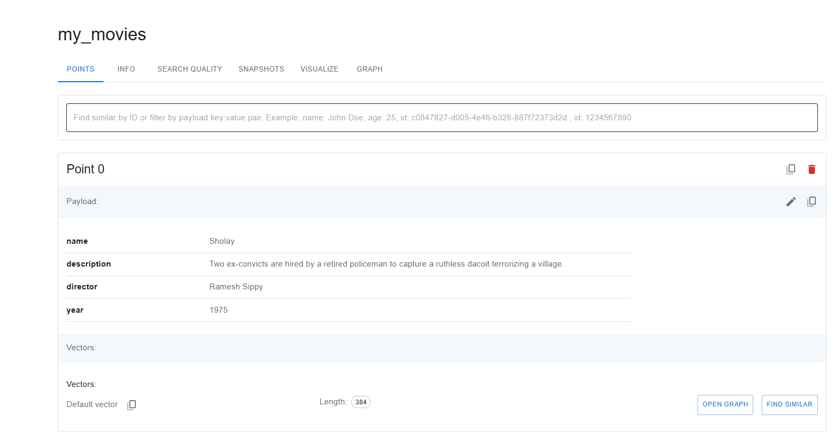Click the Payload: section label

tap(82, 201)
